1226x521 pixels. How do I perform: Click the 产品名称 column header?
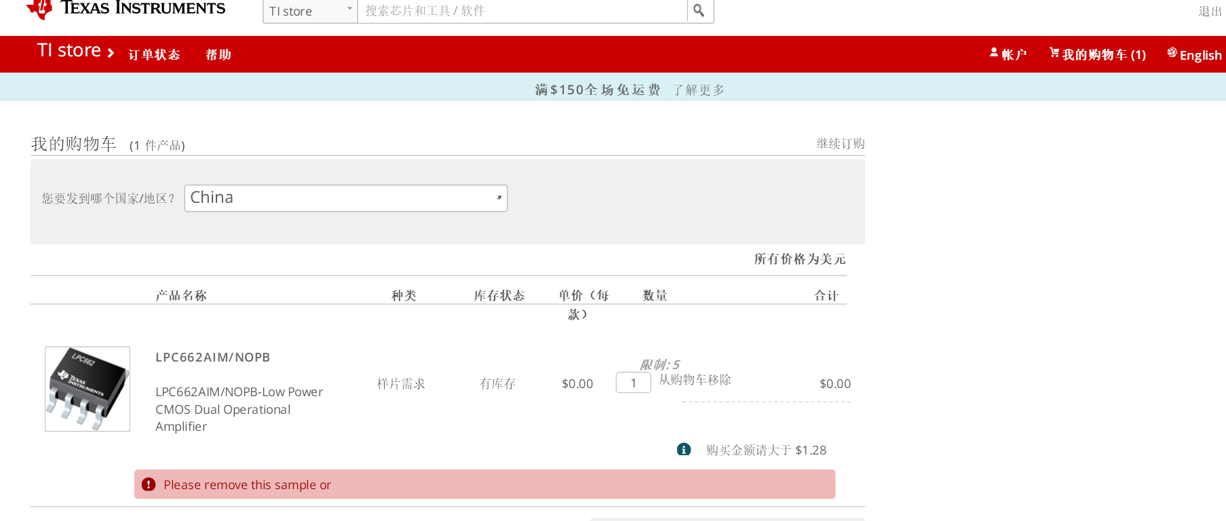pyautogui.click(x=181, y=295)
